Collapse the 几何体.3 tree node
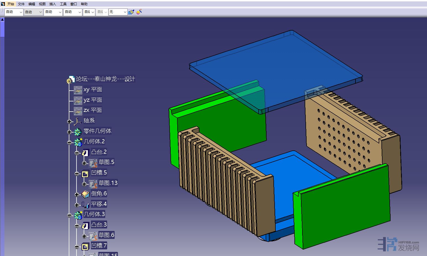Image resolution: width=427 pixels, height=256 pixels. pos(69,215)
